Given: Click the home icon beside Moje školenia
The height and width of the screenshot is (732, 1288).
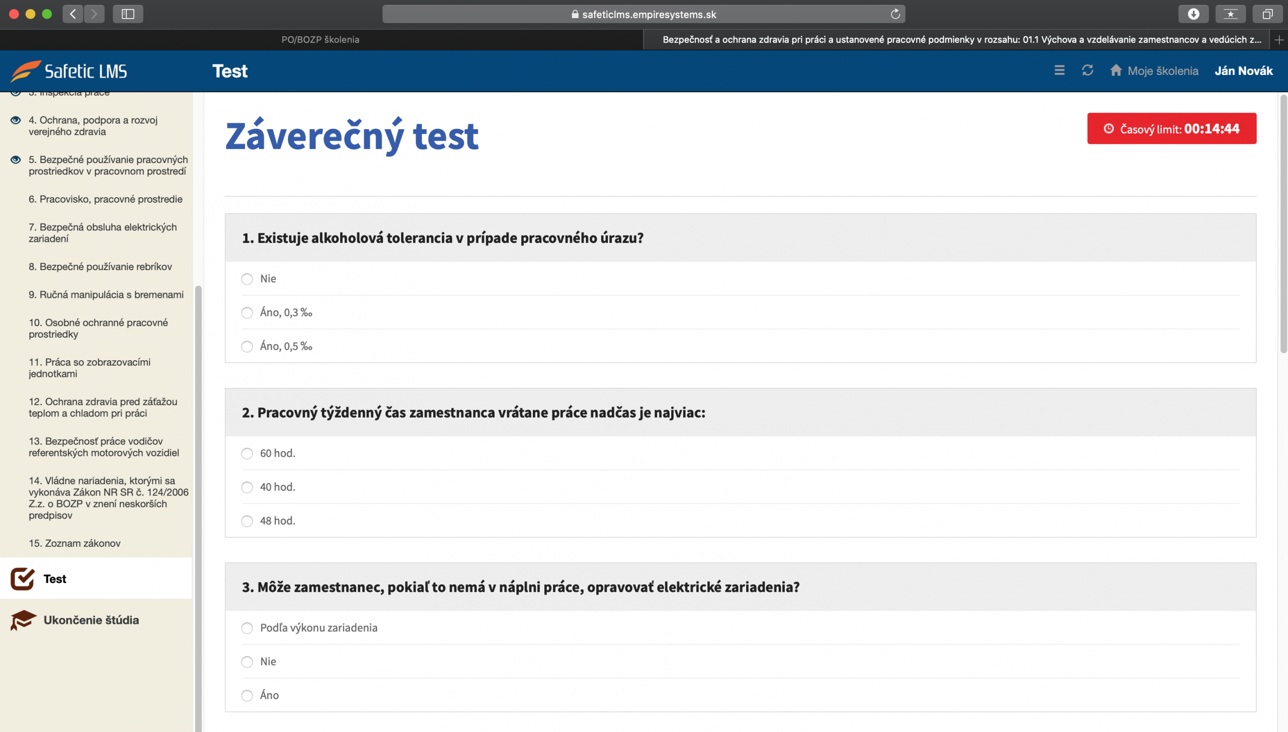Looking at the screenshot, I should pyautogui.click(x=1115, y=70).
